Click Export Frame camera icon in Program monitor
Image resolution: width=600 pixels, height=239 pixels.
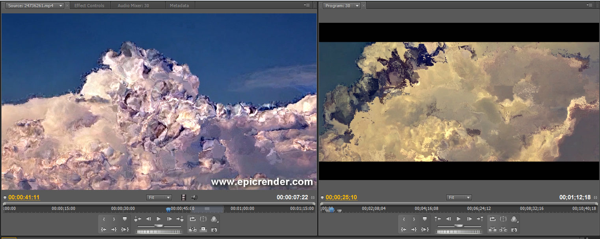click(x=514, y=230)
